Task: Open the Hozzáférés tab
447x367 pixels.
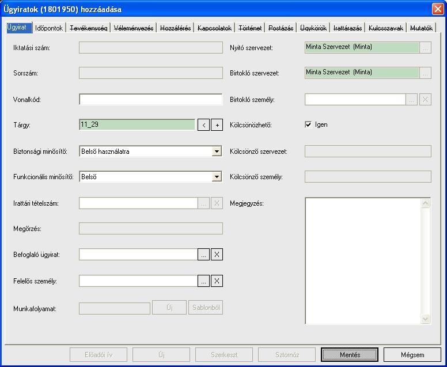Action: click(175, 28)
